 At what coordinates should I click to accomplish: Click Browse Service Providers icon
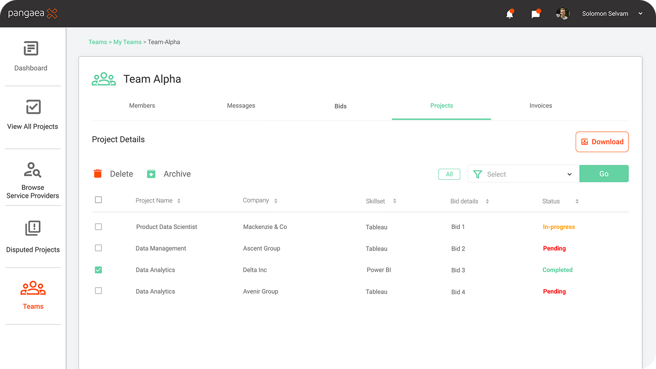tap(33, 170)
